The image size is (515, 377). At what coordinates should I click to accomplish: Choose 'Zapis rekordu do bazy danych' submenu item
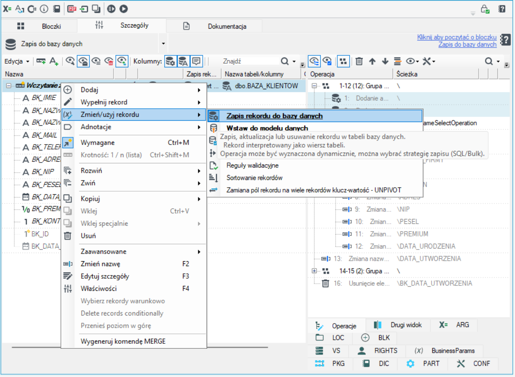[x=314, y=116]
